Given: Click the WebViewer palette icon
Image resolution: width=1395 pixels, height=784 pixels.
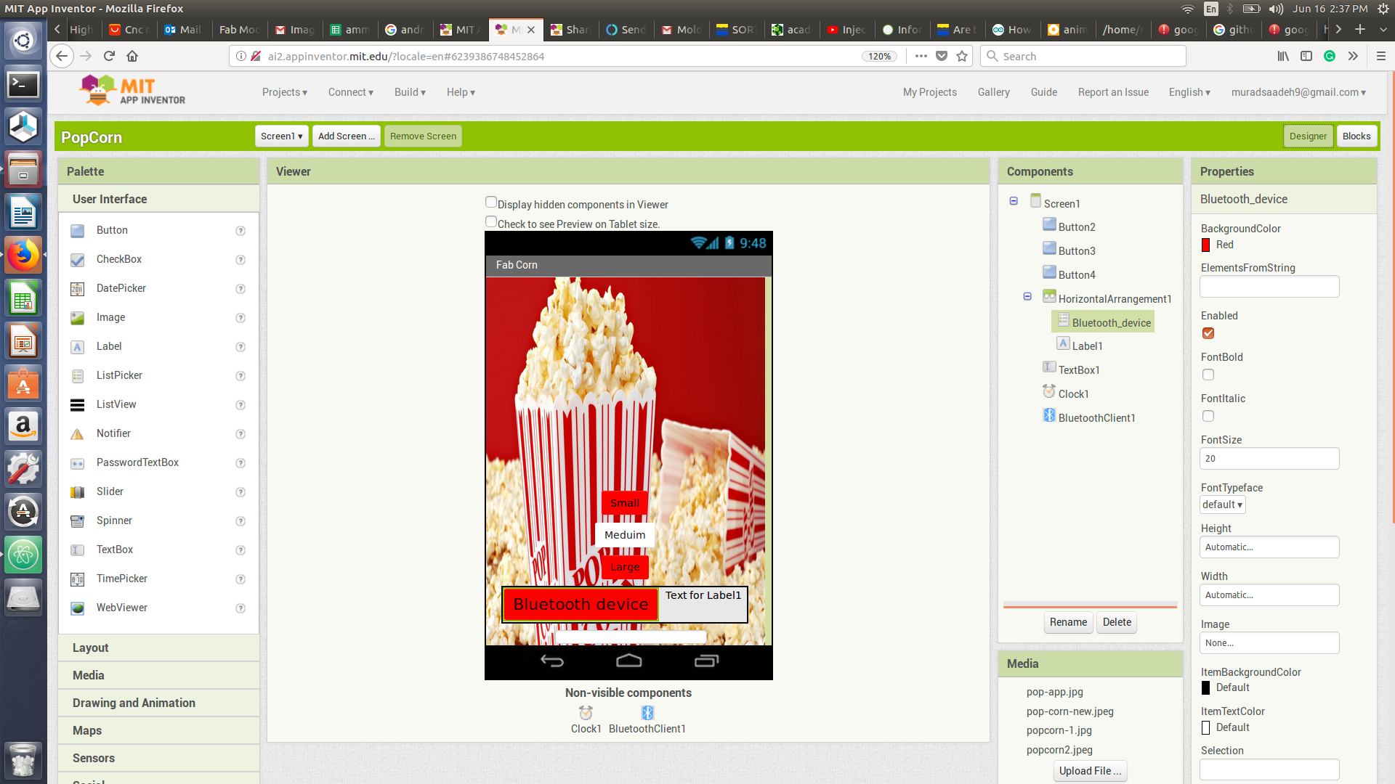Looking at the screenshot, I should [x=78, y=608].
